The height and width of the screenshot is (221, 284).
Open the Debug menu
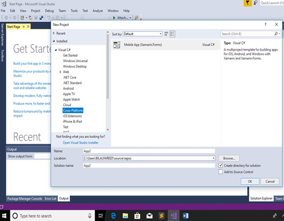tap(50, 11)
